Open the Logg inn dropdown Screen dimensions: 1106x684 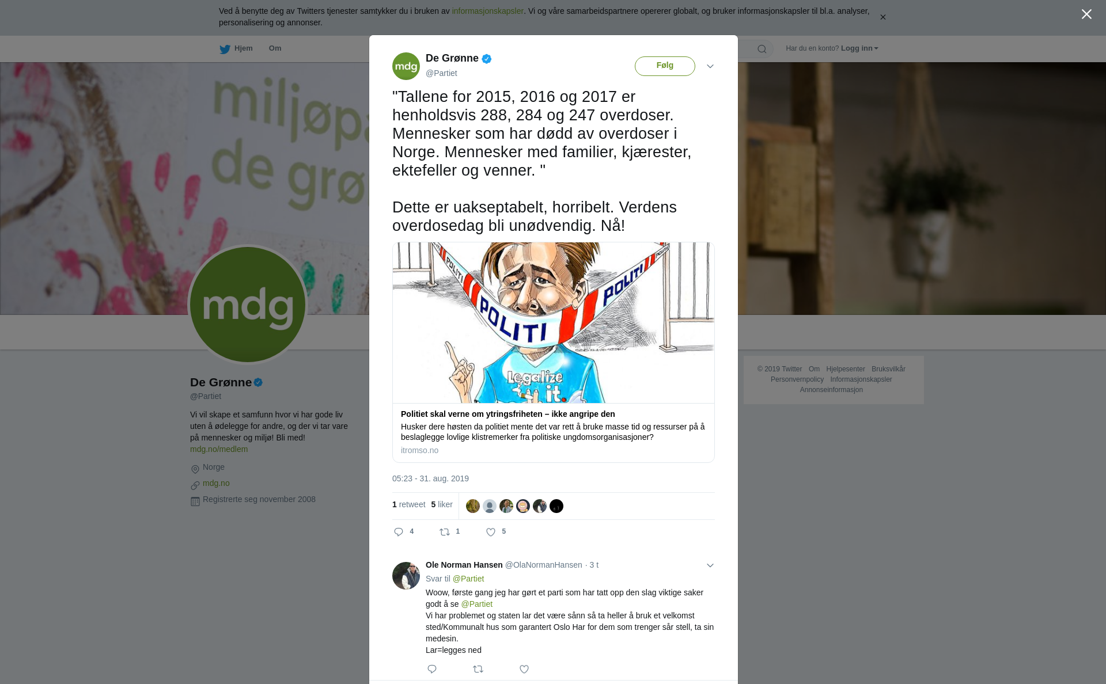tap(859, 48)
